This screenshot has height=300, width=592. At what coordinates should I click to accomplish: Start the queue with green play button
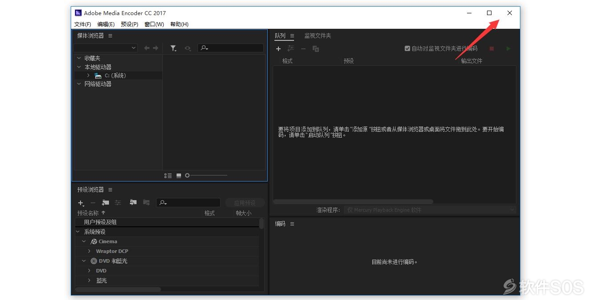(x=508, y=48)
